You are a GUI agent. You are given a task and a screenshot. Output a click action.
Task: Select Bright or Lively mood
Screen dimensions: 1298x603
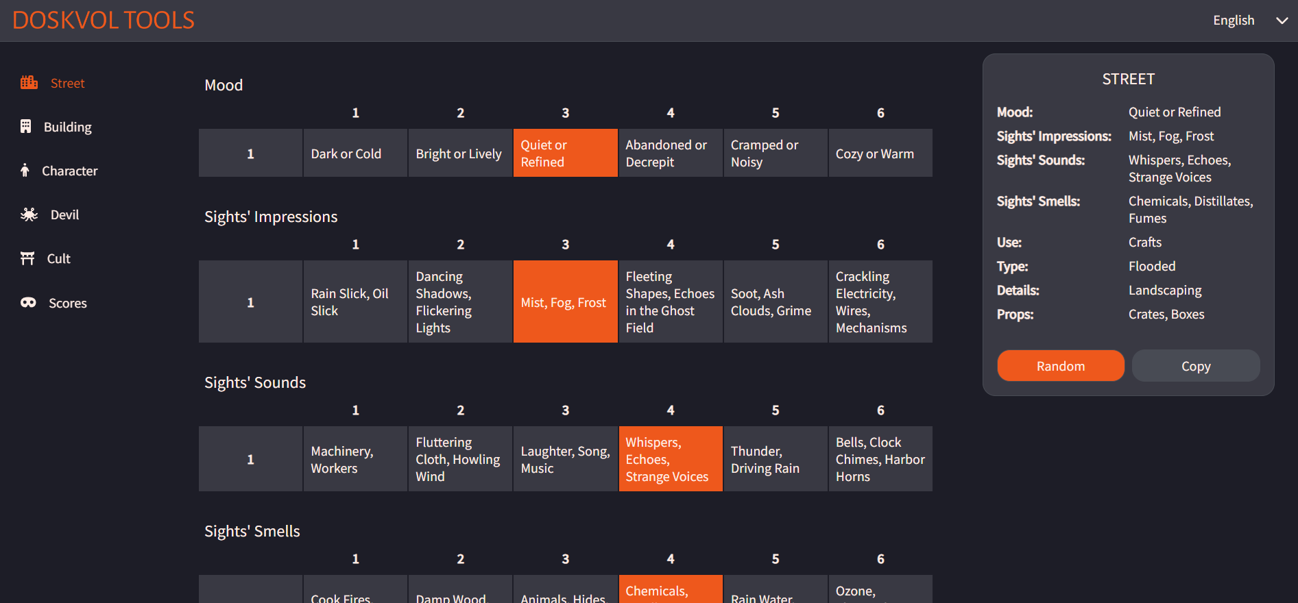pos(460,153)
